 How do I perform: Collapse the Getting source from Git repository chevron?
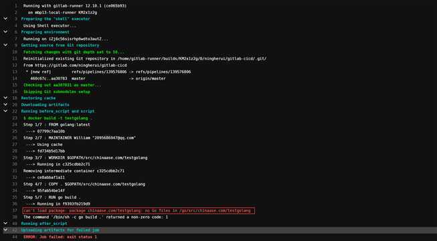coord(5,45)
